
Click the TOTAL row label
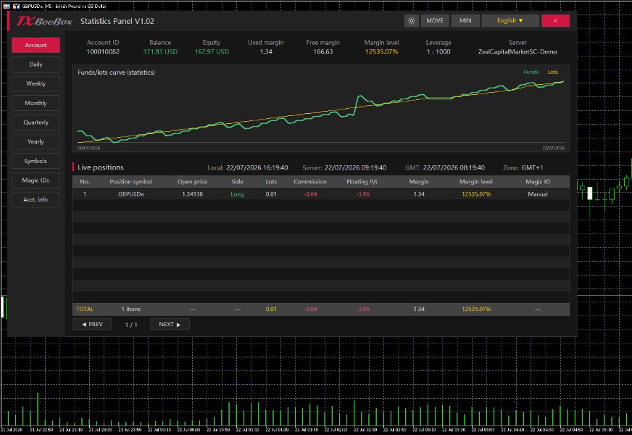click(85, 310)
